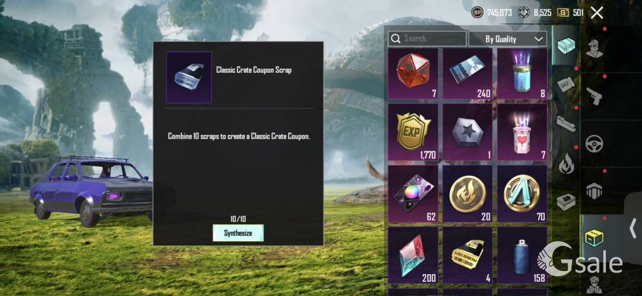This screenshot has height=296, width=642.
Task: Select the silver star badge item
Action: tap(467, 132)
